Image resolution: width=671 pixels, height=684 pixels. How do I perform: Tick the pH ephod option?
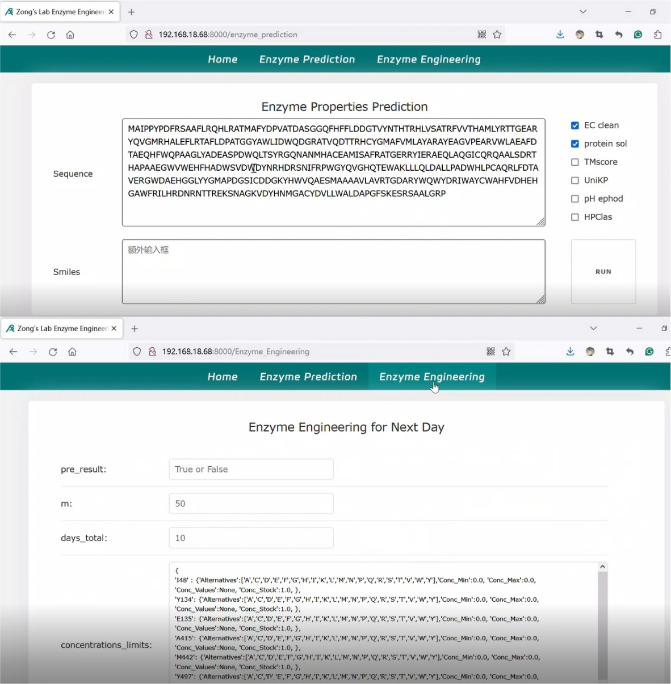point(575,199)
